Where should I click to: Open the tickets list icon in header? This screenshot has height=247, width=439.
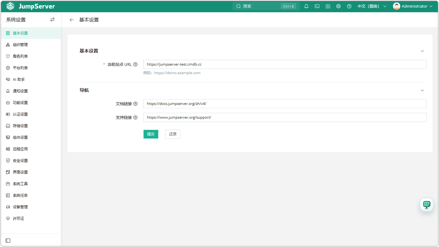tap(328, 6)
